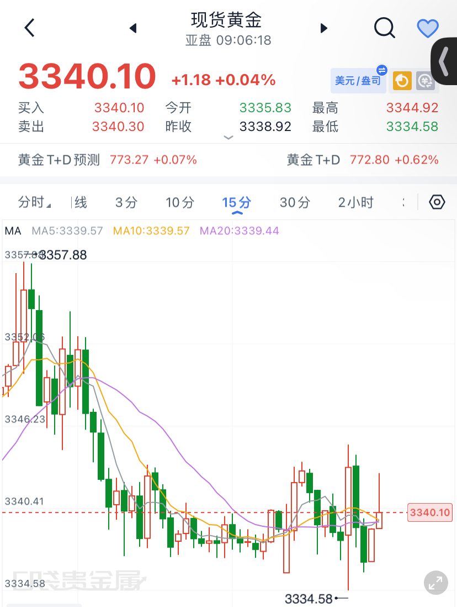457x607 pixels.
Task: Tap 最低 value 3334.58 in header
Action: pos(412,127)
